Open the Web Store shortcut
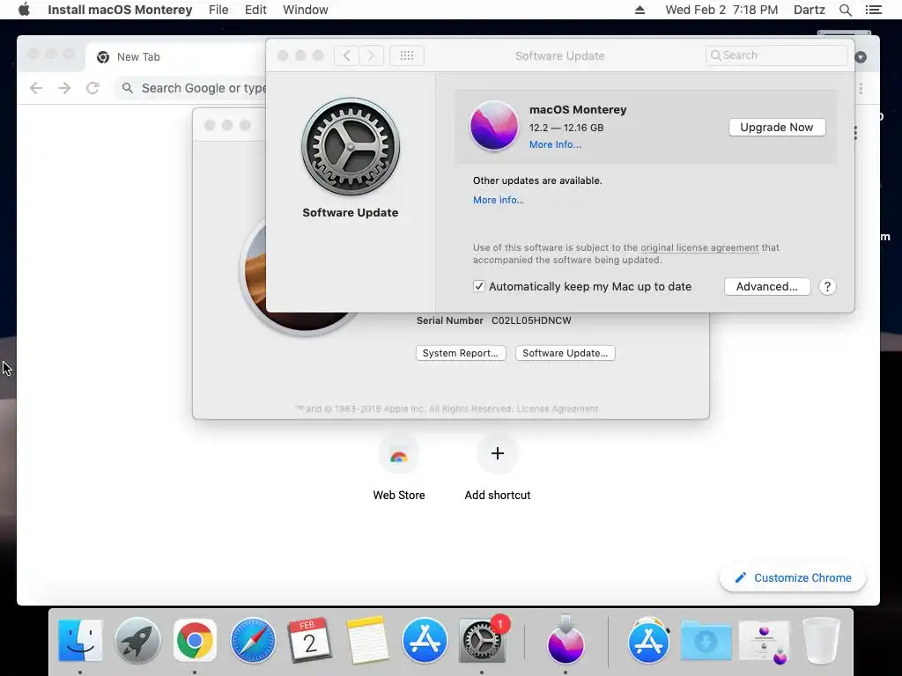The height and width of the screenshot is (676, 902). [399, 456]
